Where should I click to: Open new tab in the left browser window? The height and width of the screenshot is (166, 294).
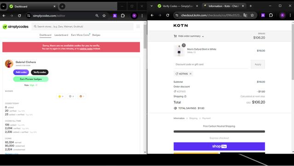point(62,6)
